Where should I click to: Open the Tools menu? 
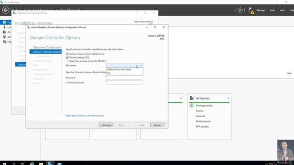point(272,10)
